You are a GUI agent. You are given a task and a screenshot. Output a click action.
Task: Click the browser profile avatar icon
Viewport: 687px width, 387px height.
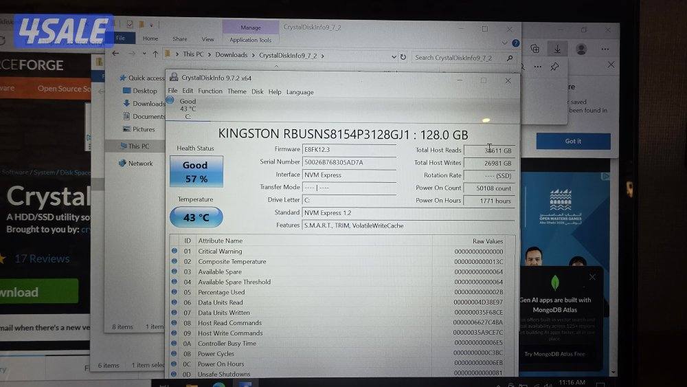tap(581, 49)
